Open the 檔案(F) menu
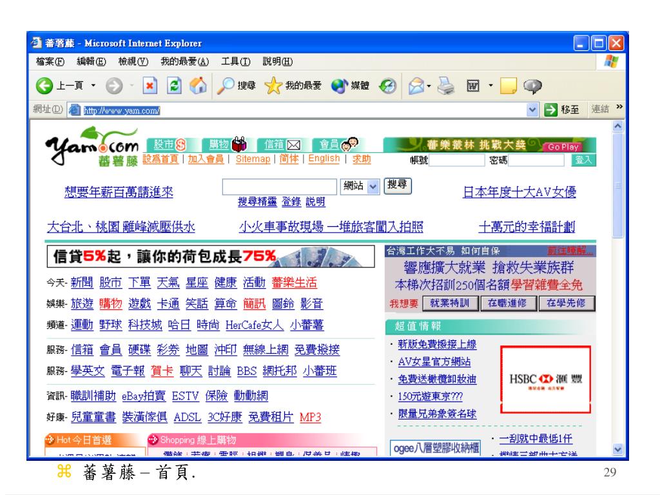Image resolution: width=660 pixels, height=495 pixels. (x=50, y=61)
